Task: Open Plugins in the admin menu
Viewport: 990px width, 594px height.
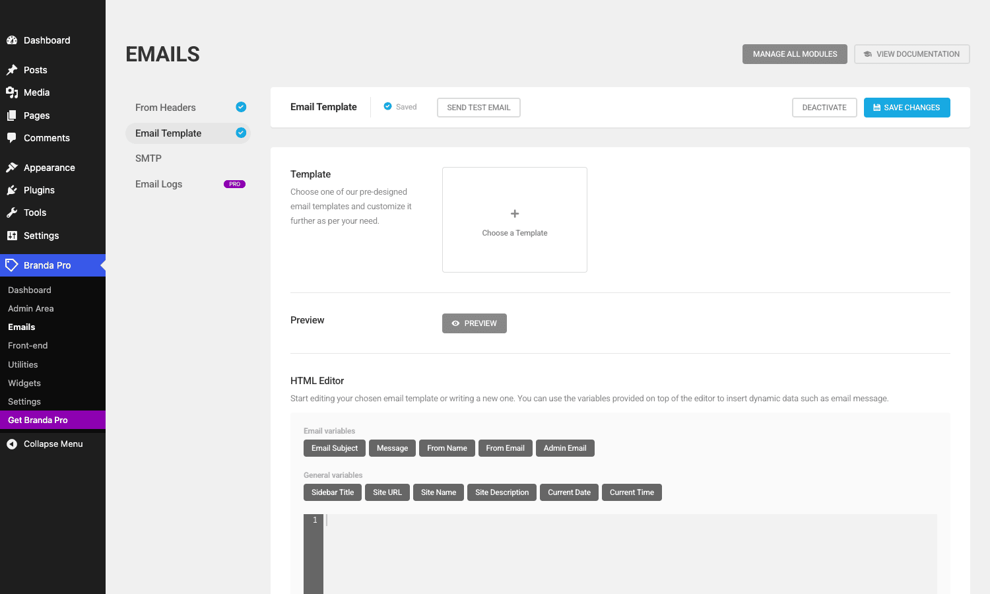Action: [53, 190]
